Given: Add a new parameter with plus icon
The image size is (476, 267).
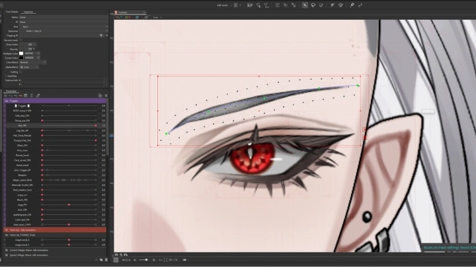Looking at the screenshot, I should click(x=97, y=260).
